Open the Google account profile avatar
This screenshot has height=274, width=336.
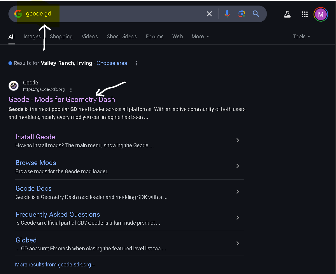321,14
